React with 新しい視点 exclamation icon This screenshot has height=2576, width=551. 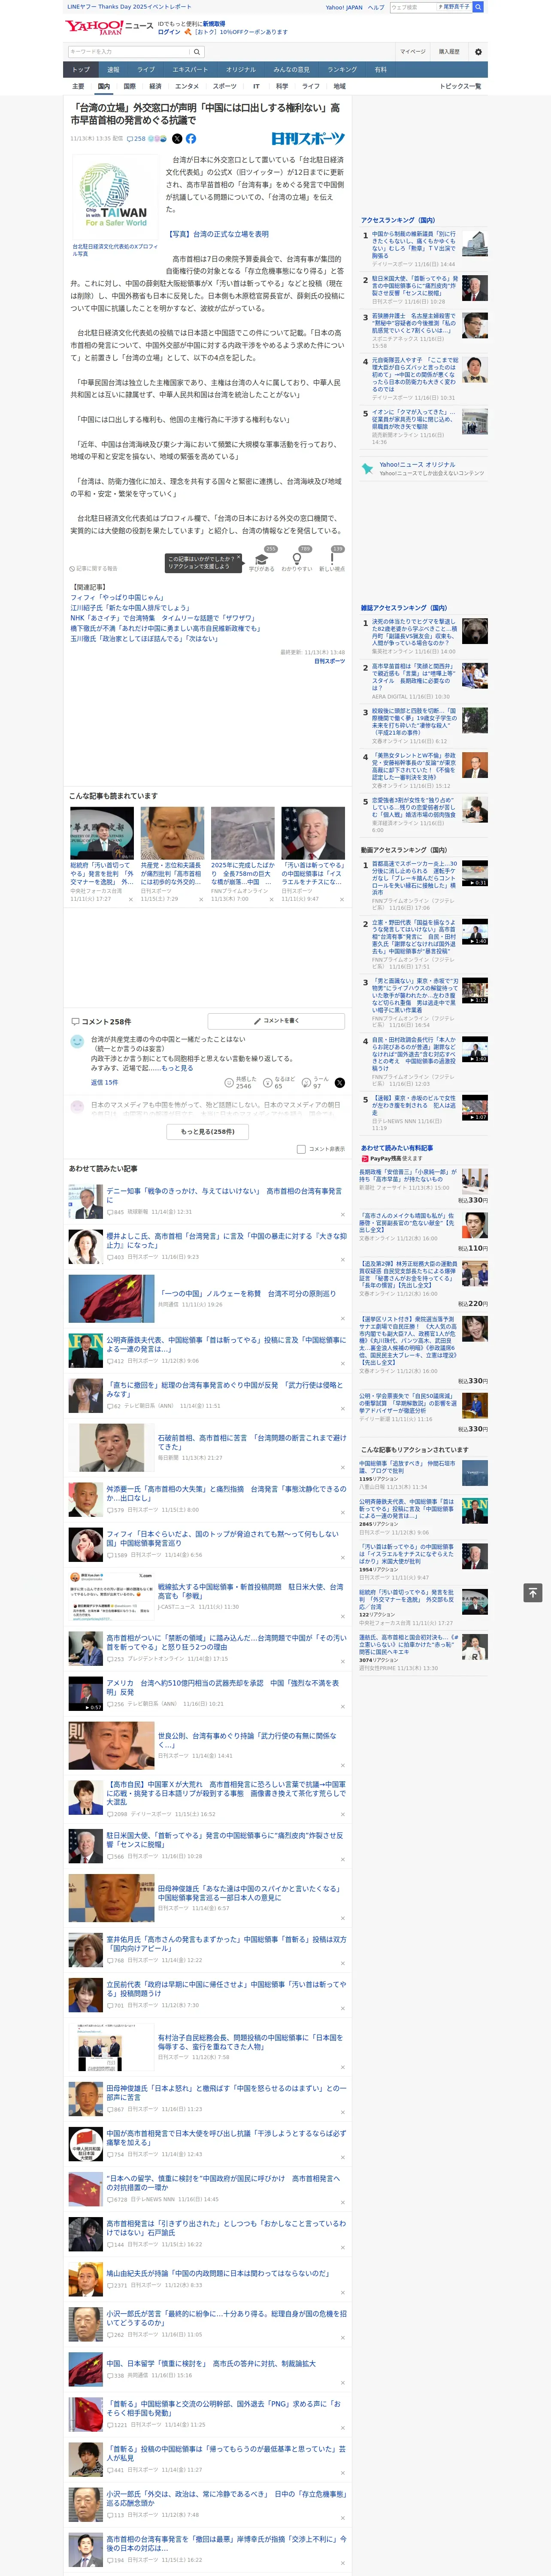[x=332, y=558]
